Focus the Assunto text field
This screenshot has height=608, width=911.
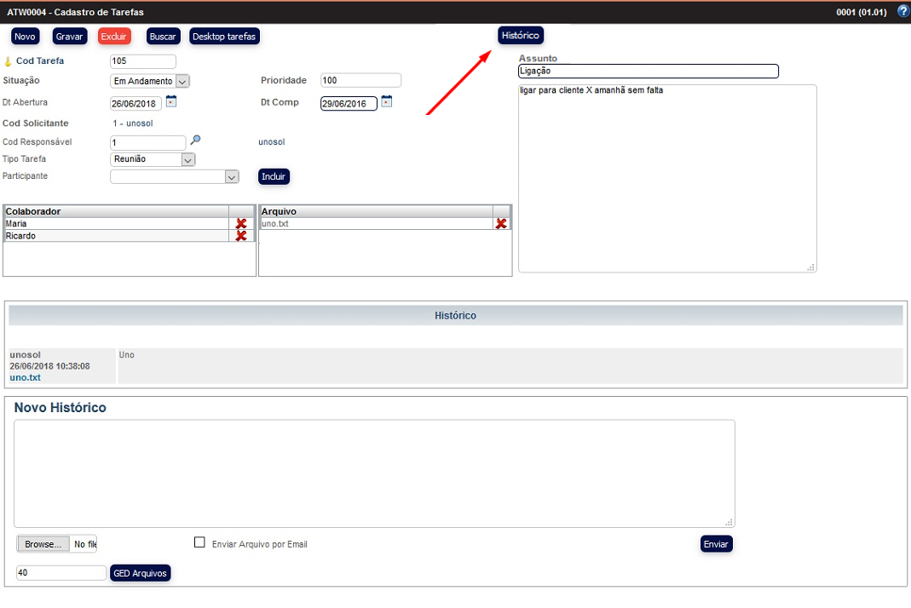(x=648, y=72)
